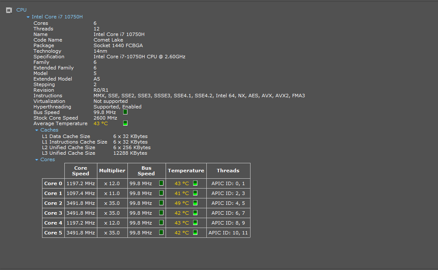Click the Average Temperature green indicator icon
Image resolution: width=438 pixels, height=270 pixels.
125,123
